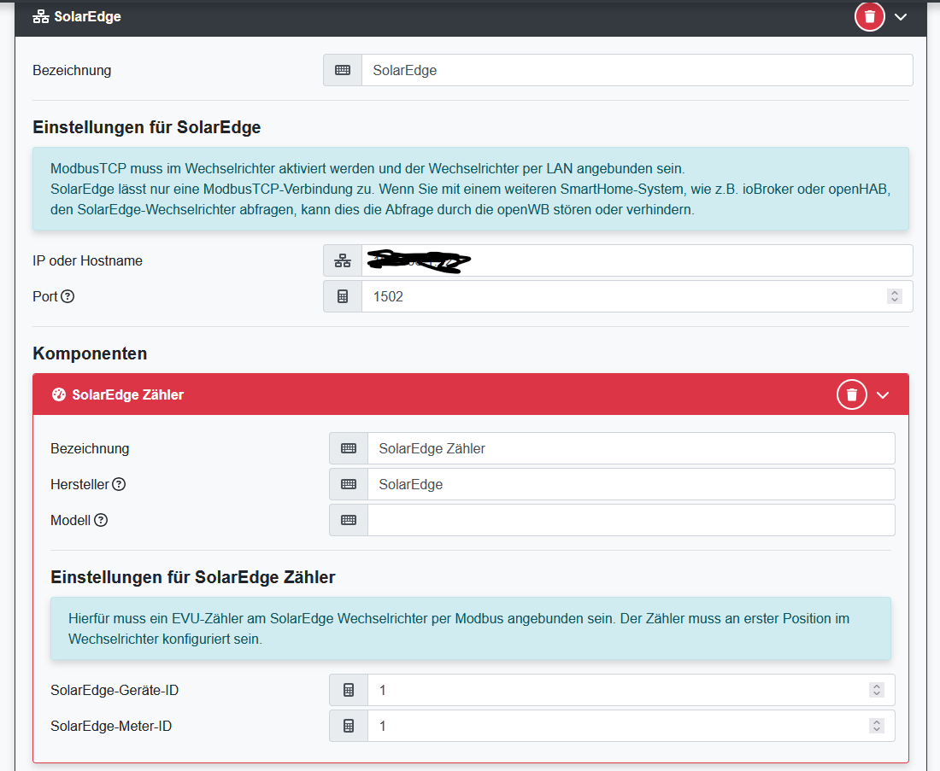Click gauge icon in SolarEdge Zähler header
Viewport: 940px width, 771px height.
coord(59,394)
